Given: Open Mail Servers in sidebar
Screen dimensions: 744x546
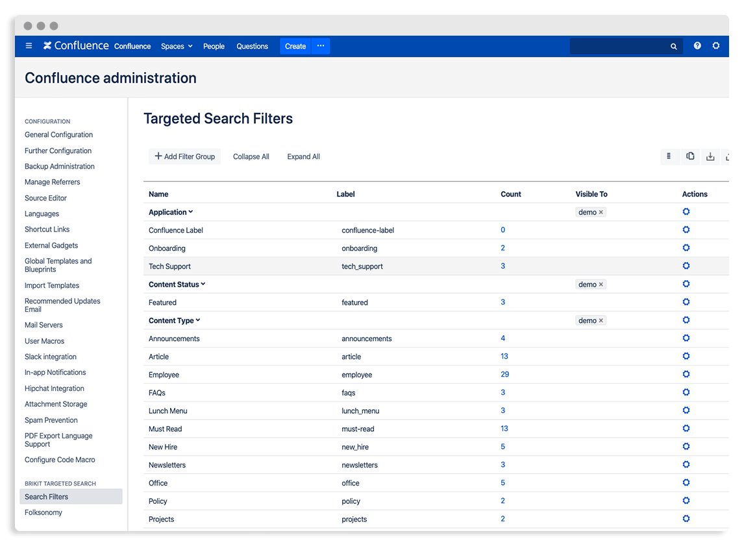Looking at the screenshot, I should click(43, 325).
